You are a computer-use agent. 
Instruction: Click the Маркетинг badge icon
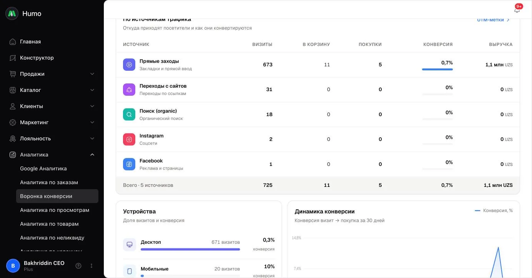coord(13,122)
